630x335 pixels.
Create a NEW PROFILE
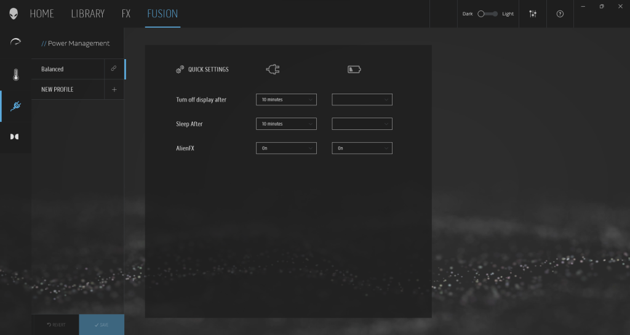pyautogui.click(x=68, y=89)
